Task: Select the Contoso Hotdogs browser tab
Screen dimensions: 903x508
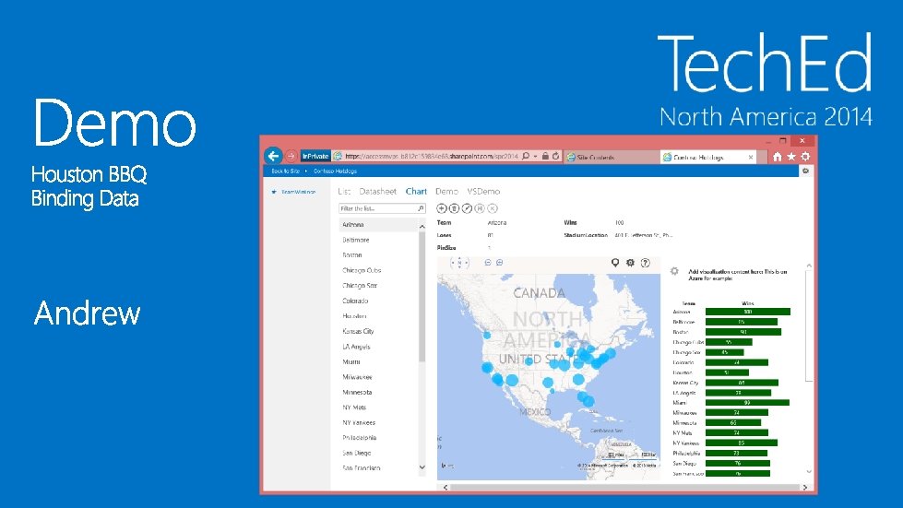Action: (x=708, y=157)
